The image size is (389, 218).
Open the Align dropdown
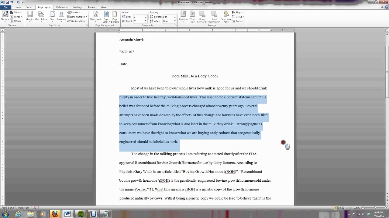click(x=238, y=12)
